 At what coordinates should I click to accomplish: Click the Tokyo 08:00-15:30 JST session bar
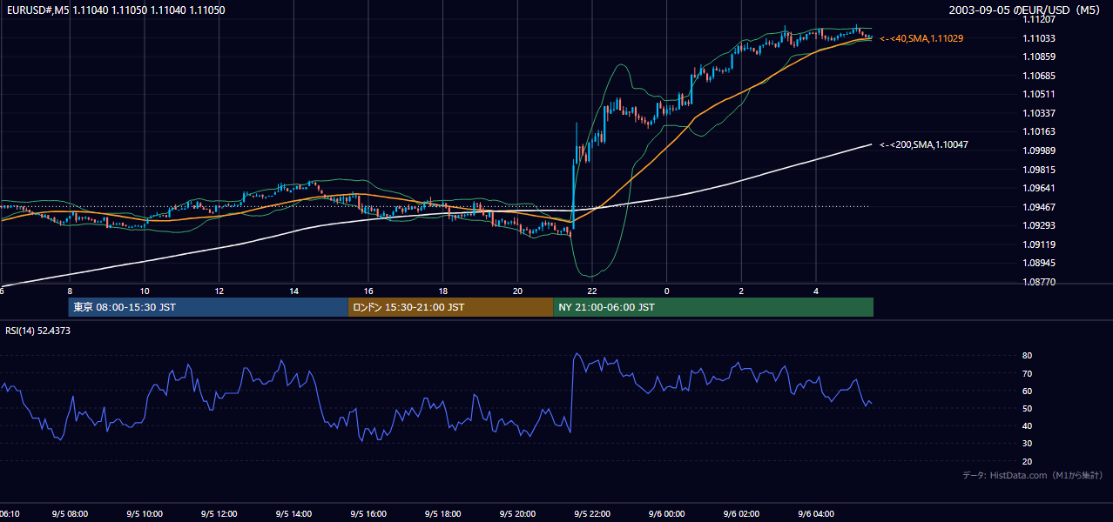click(208, 307)
